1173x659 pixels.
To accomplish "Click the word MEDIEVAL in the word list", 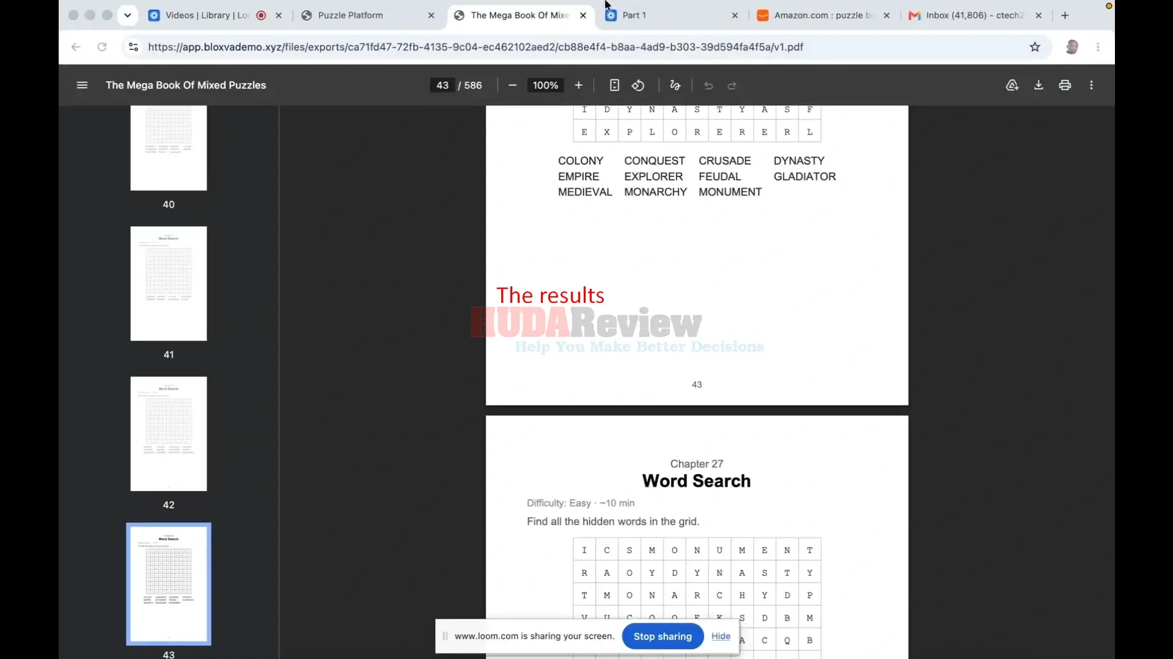I will 584,192.
